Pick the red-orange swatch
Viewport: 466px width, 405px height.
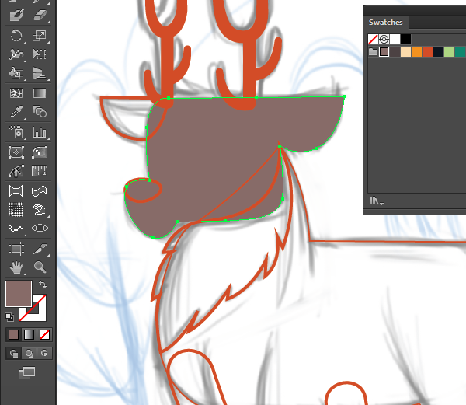427,52
